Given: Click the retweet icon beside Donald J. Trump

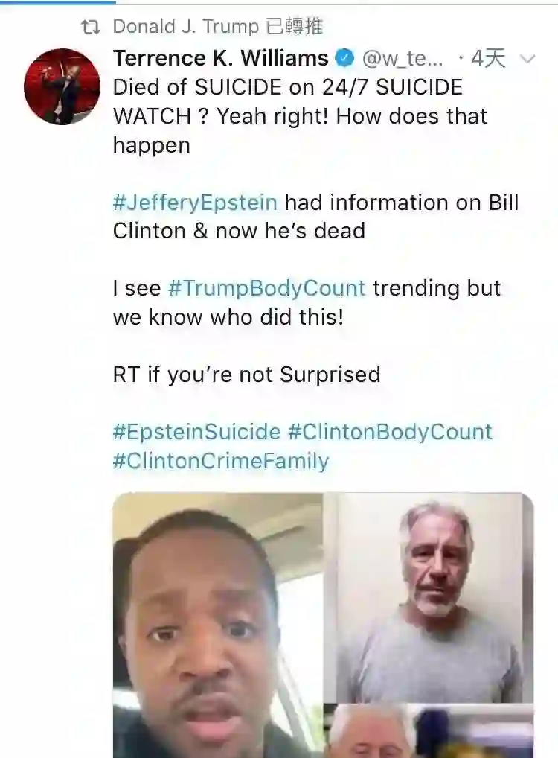Looking at the screenshot, I should click(x=91, y=28).
